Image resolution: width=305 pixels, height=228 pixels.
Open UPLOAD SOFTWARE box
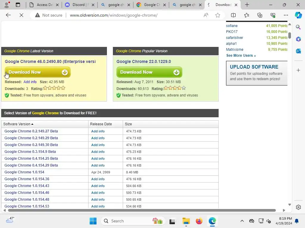[x=256, y=73]
